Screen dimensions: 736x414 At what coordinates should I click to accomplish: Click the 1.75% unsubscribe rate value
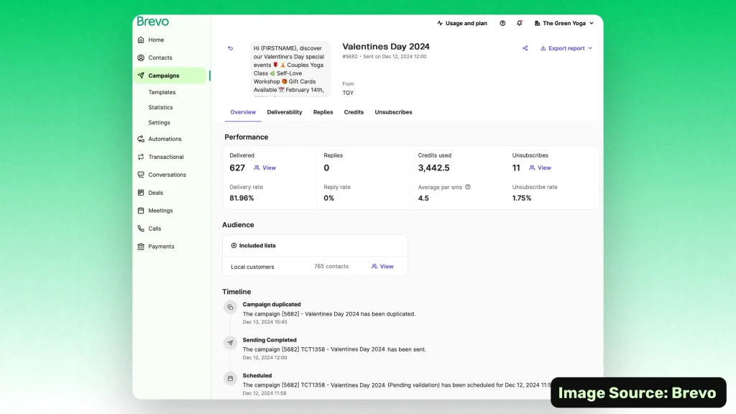[x=522, y=198]
